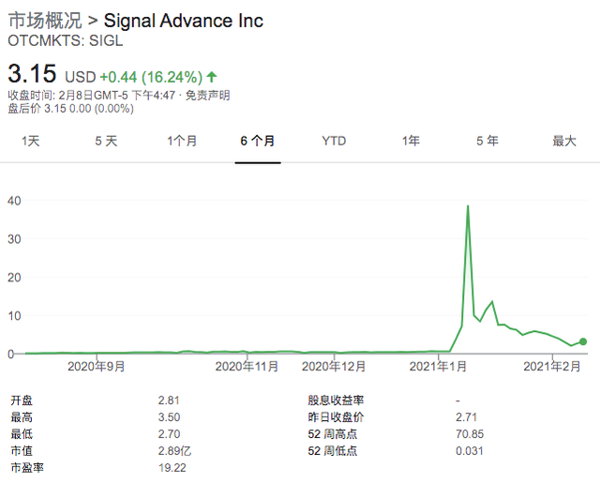The height and width of the screenshot is (483, 600).
Task: Switch to the 1天 time range tab
Action: [31, 141]
